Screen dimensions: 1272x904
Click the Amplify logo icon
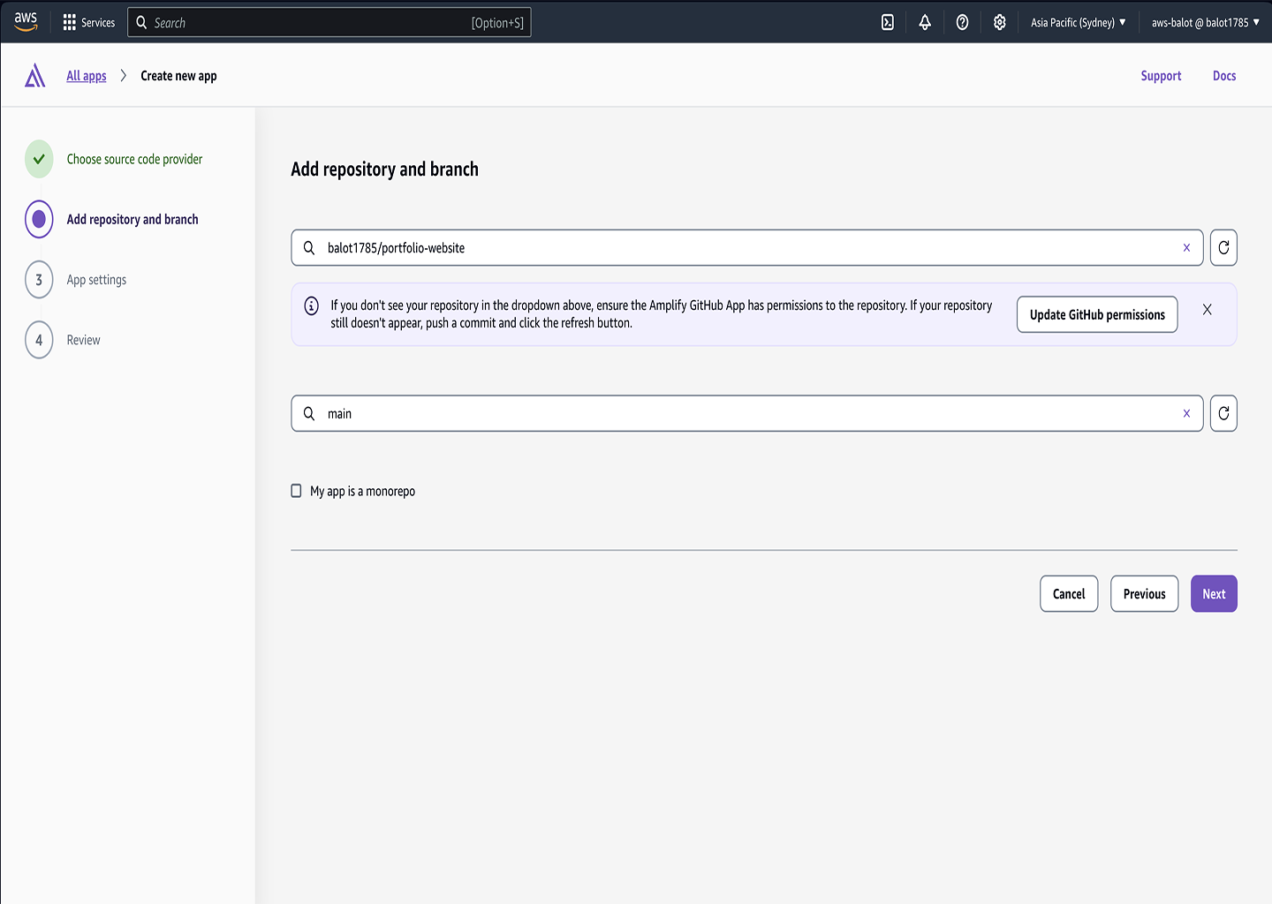(35, 76)
